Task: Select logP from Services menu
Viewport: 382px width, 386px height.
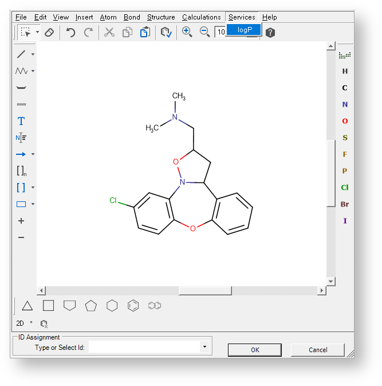Action: [244, 29]
